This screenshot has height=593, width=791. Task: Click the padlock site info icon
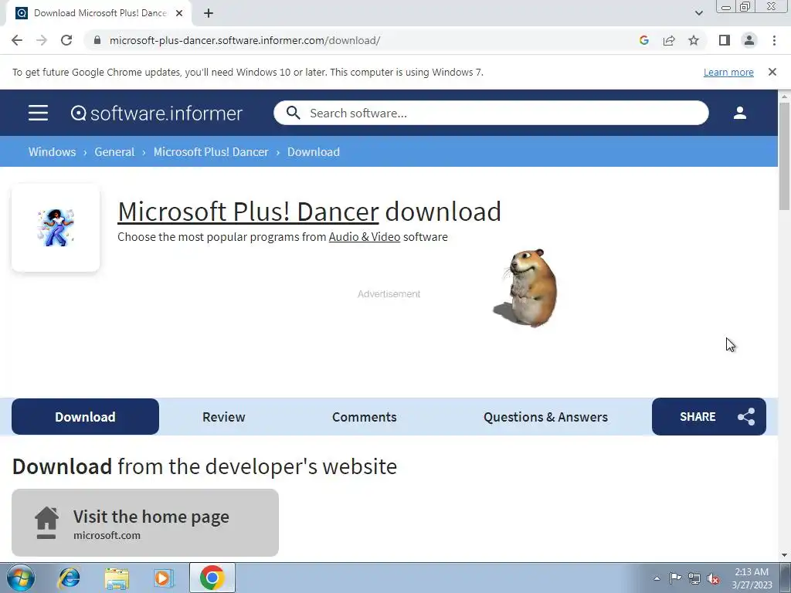pyautogui.click(x=97, y=40)
